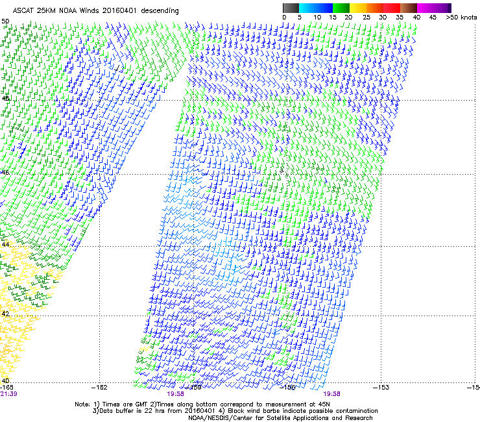Click the '25' legend scale label

366,18
